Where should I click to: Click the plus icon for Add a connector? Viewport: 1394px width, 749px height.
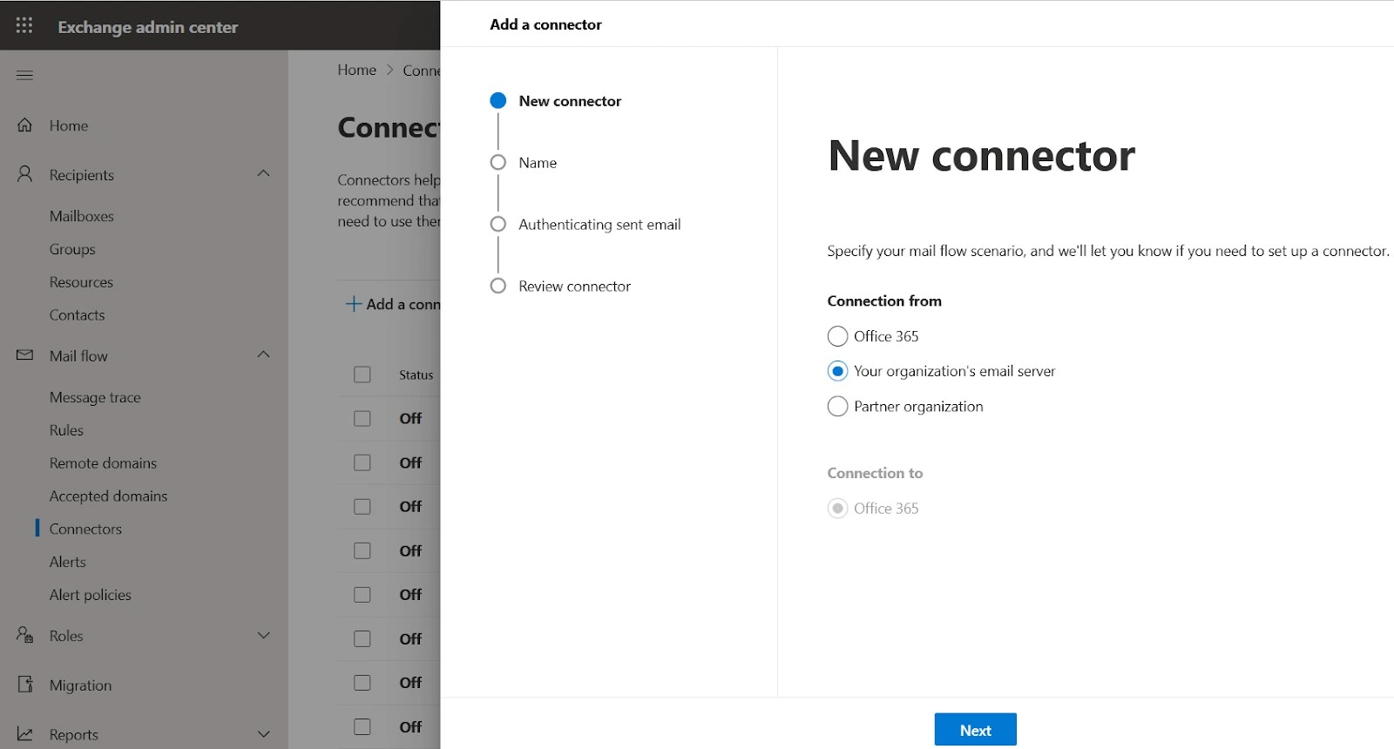click(353, 304)
